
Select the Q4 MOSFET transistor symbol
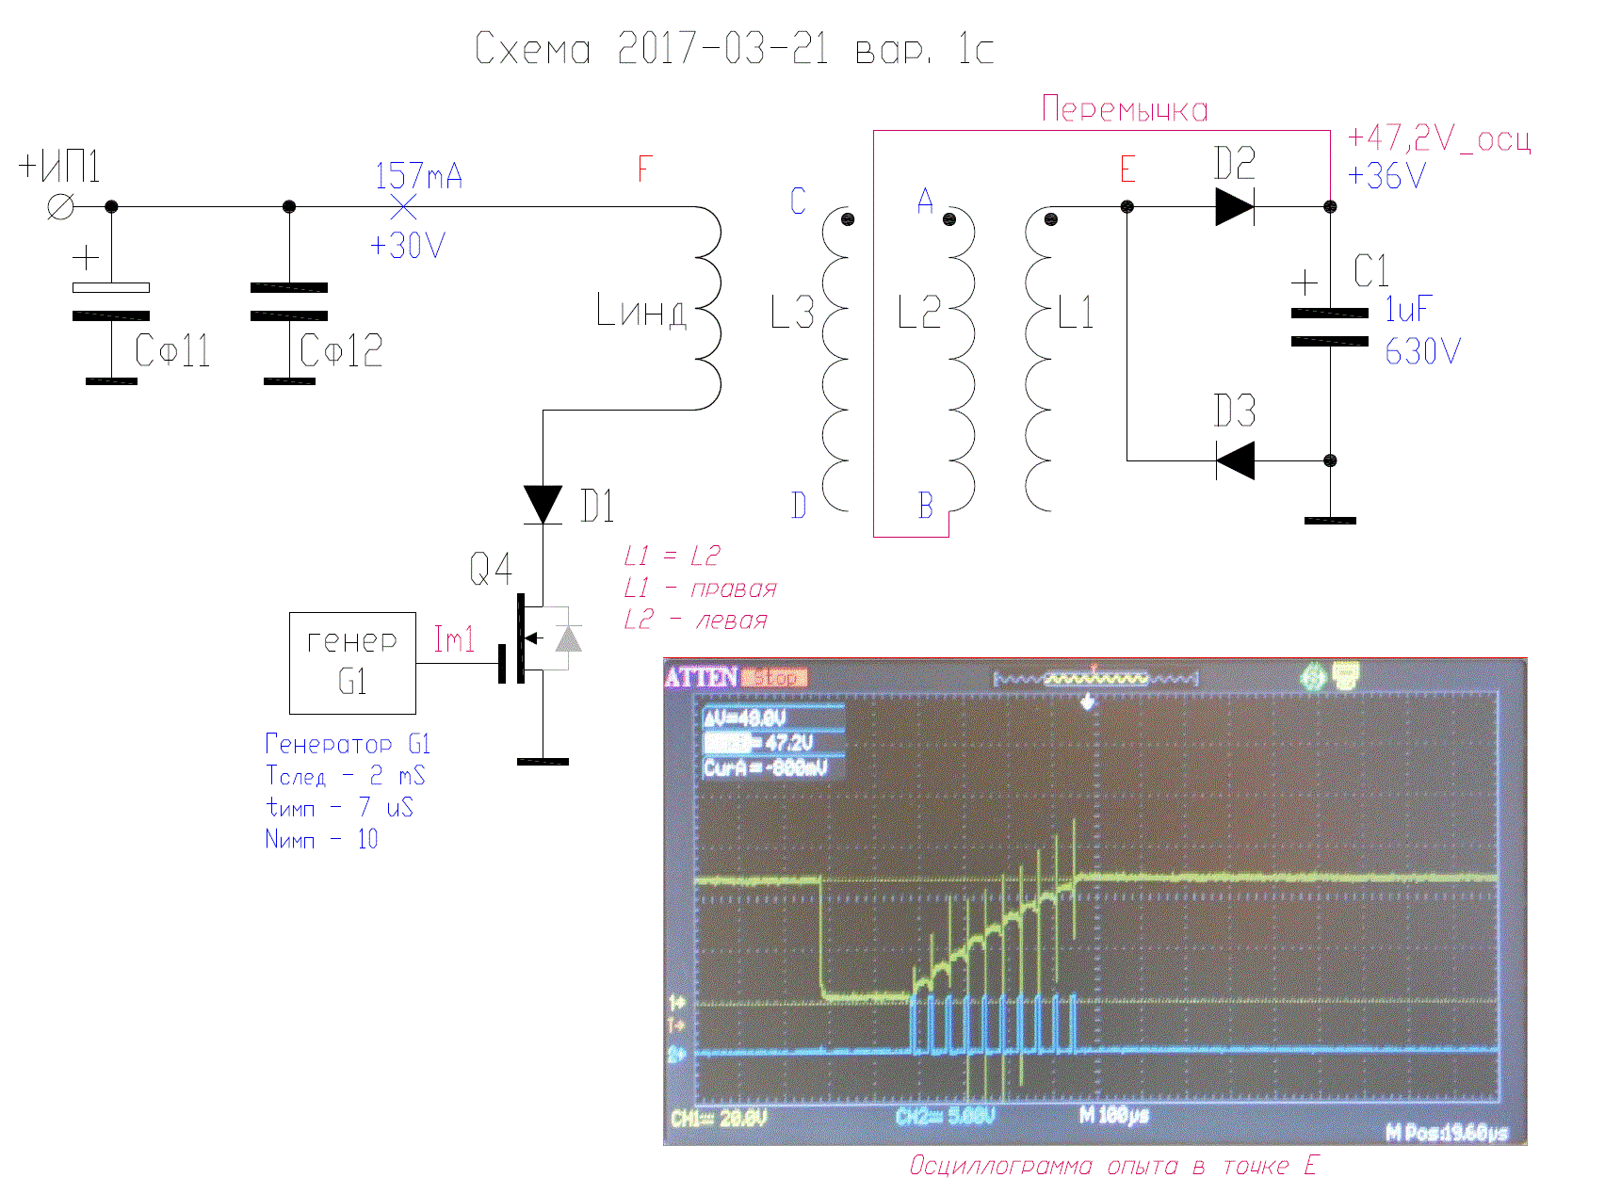539,639
